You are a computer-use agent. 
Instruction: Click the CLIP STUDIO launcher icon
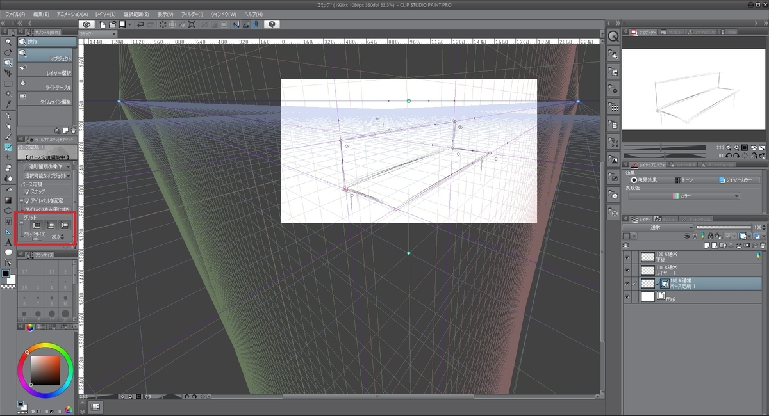click(86, 24)
